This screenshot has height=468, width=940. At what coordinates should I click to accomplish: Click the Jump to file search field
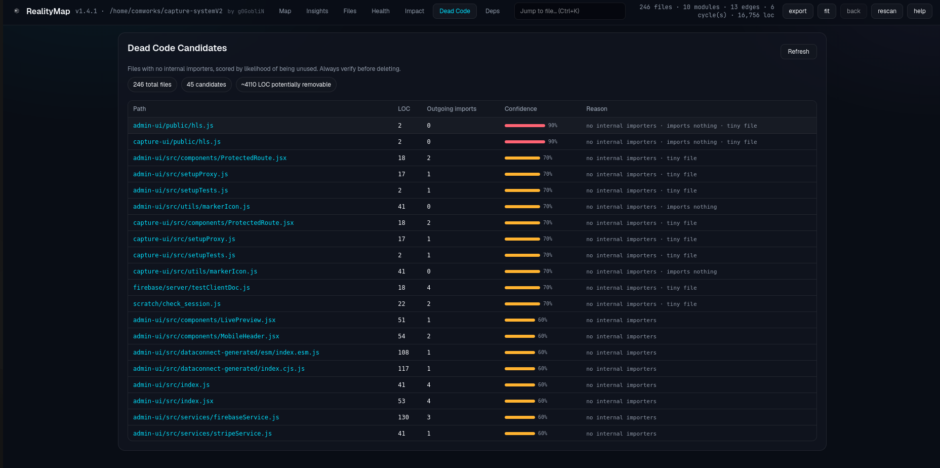[x=570, y=11]
